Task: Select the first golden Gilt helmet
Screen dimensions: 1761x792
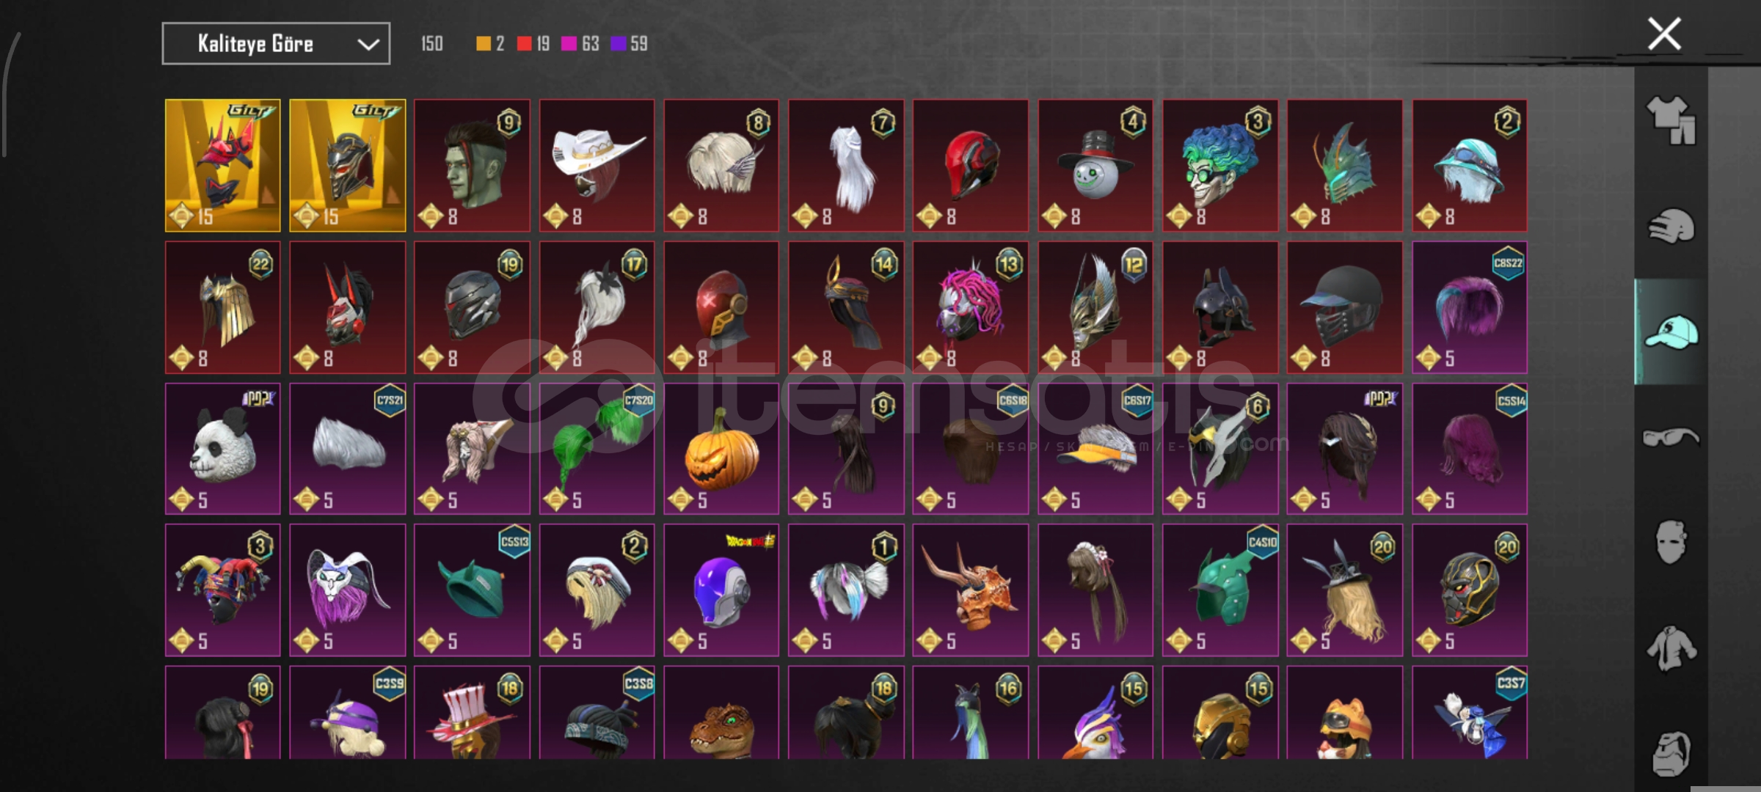Action: click(222, 165)
